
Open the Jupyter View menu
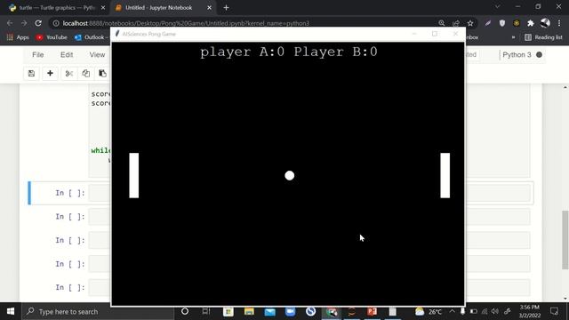pyautogui.click(x=97, y=55)
